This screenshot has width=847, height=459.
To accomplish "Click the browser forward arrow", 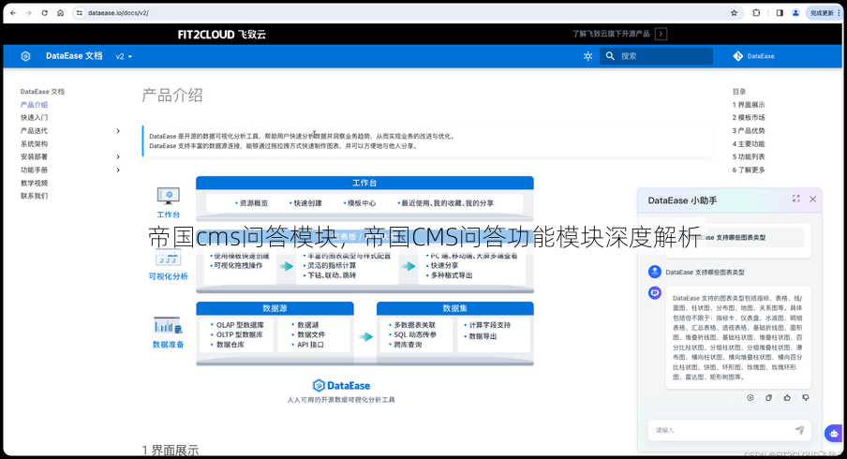I will [29, 13].
